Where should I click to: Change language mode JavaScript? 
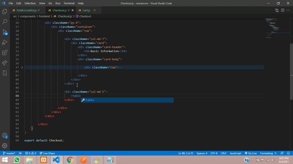(235, 153)
